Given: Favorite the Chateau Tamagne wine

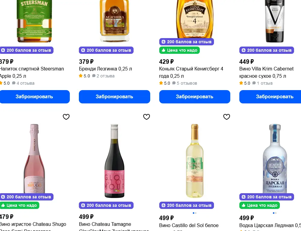Looking at the screenshot, I should 147,117.
